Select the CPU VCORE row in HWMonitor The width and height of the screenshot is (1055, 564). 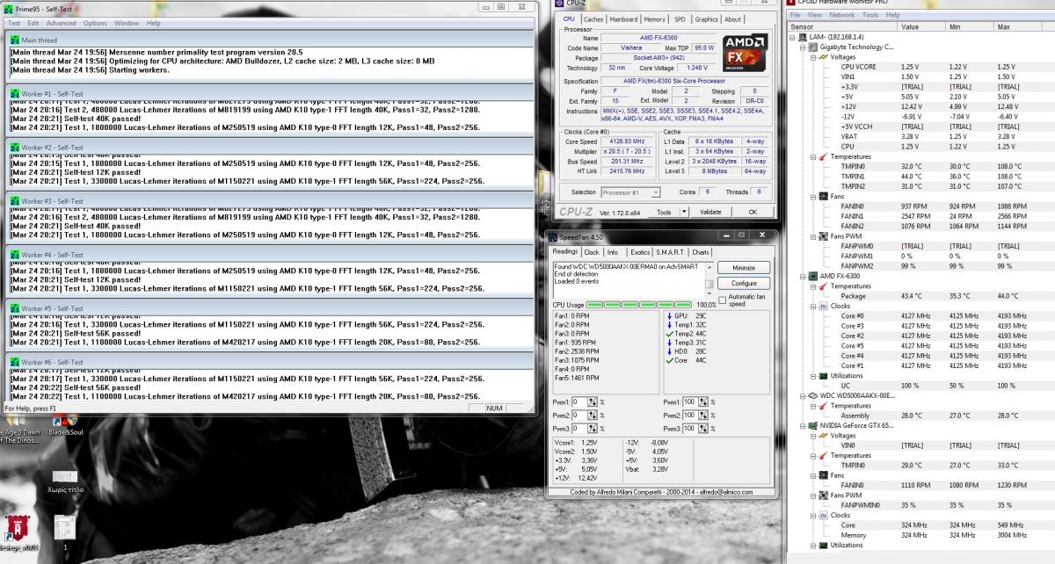(920, 67)
